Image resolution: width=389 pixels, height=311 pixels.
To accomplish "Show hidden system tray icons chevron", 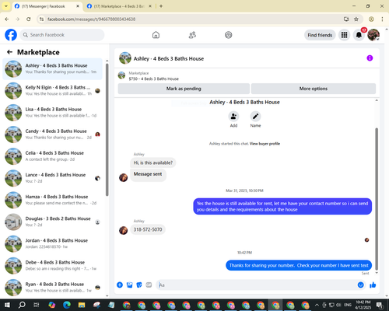I will (317, 305).
